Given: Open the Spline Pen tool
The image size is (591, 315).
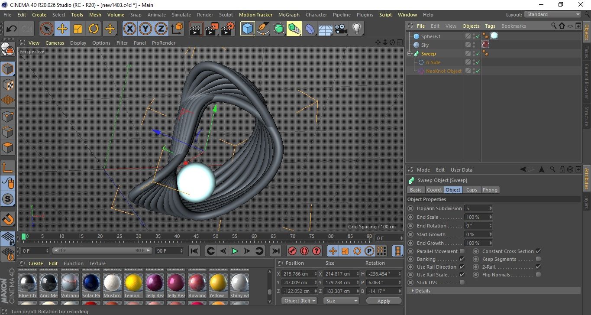Looking at the screenshot, I should point(263,29).
